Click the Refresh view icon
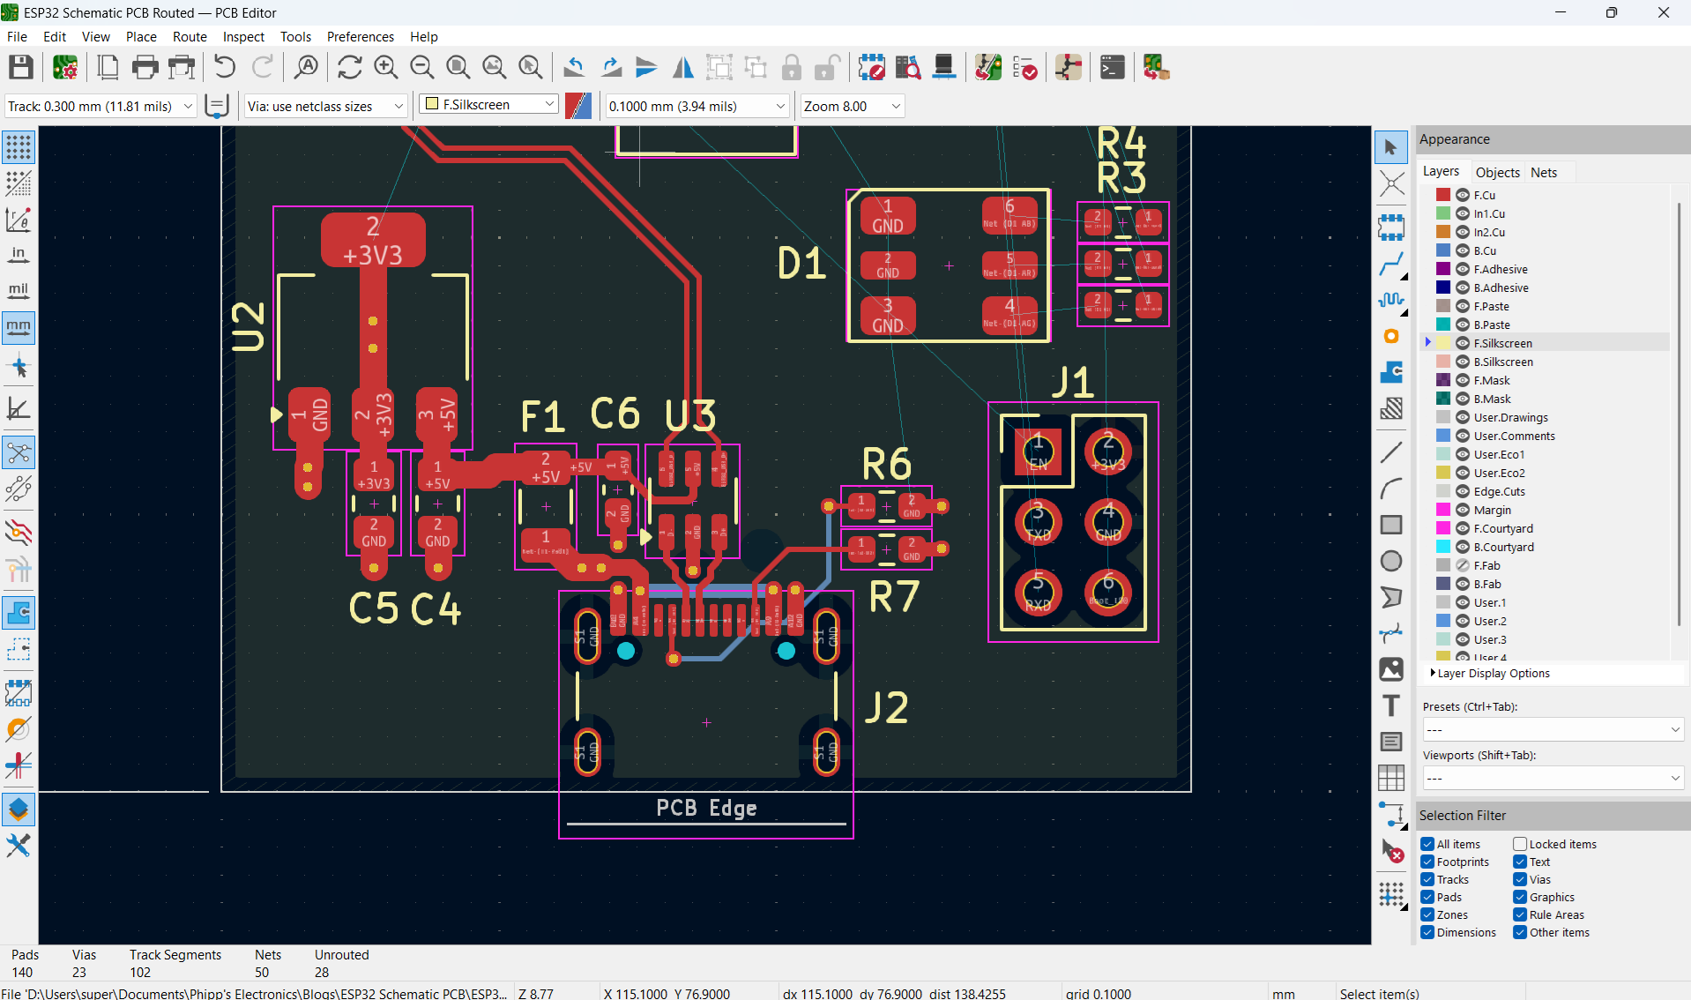Image resolution: width=1691 pixels, height=1000 pixels. (x=349, y=68)
